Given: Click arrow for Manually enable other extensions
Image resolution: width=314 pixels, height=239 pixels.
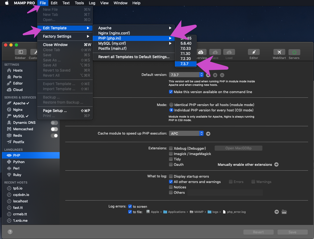Looking at the screenshot, I should pyautogui.click(x=276, y=164).
